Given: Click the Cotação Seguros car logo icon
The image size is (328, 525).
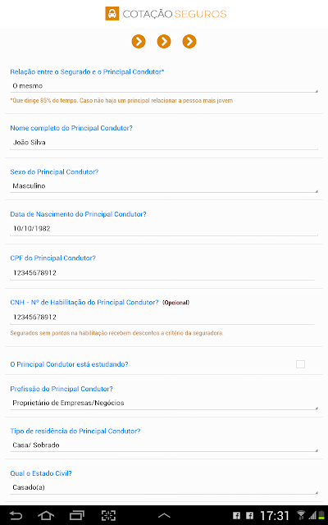Looking at the screenshot, I should 112,14.
